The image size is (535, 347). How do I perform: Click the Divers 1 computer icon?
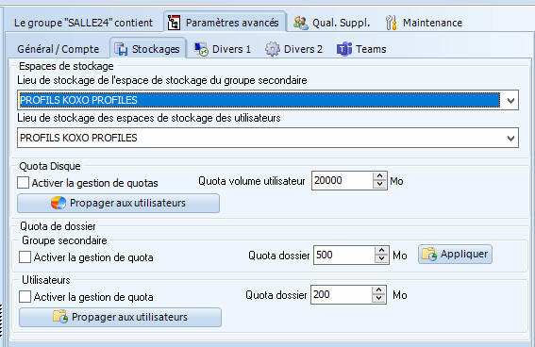click(x=201, y=49)
